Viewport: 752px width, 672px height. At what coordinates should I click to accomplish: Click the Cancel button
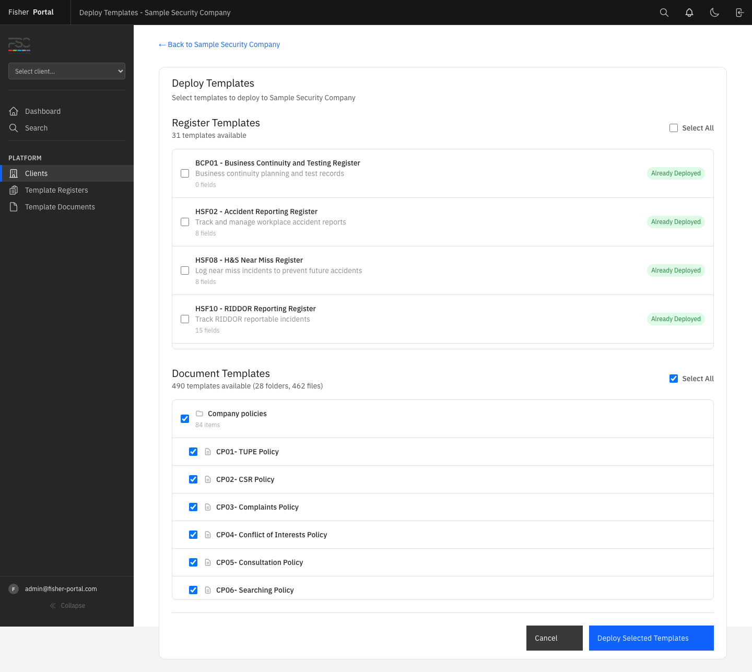click(554, 638)
